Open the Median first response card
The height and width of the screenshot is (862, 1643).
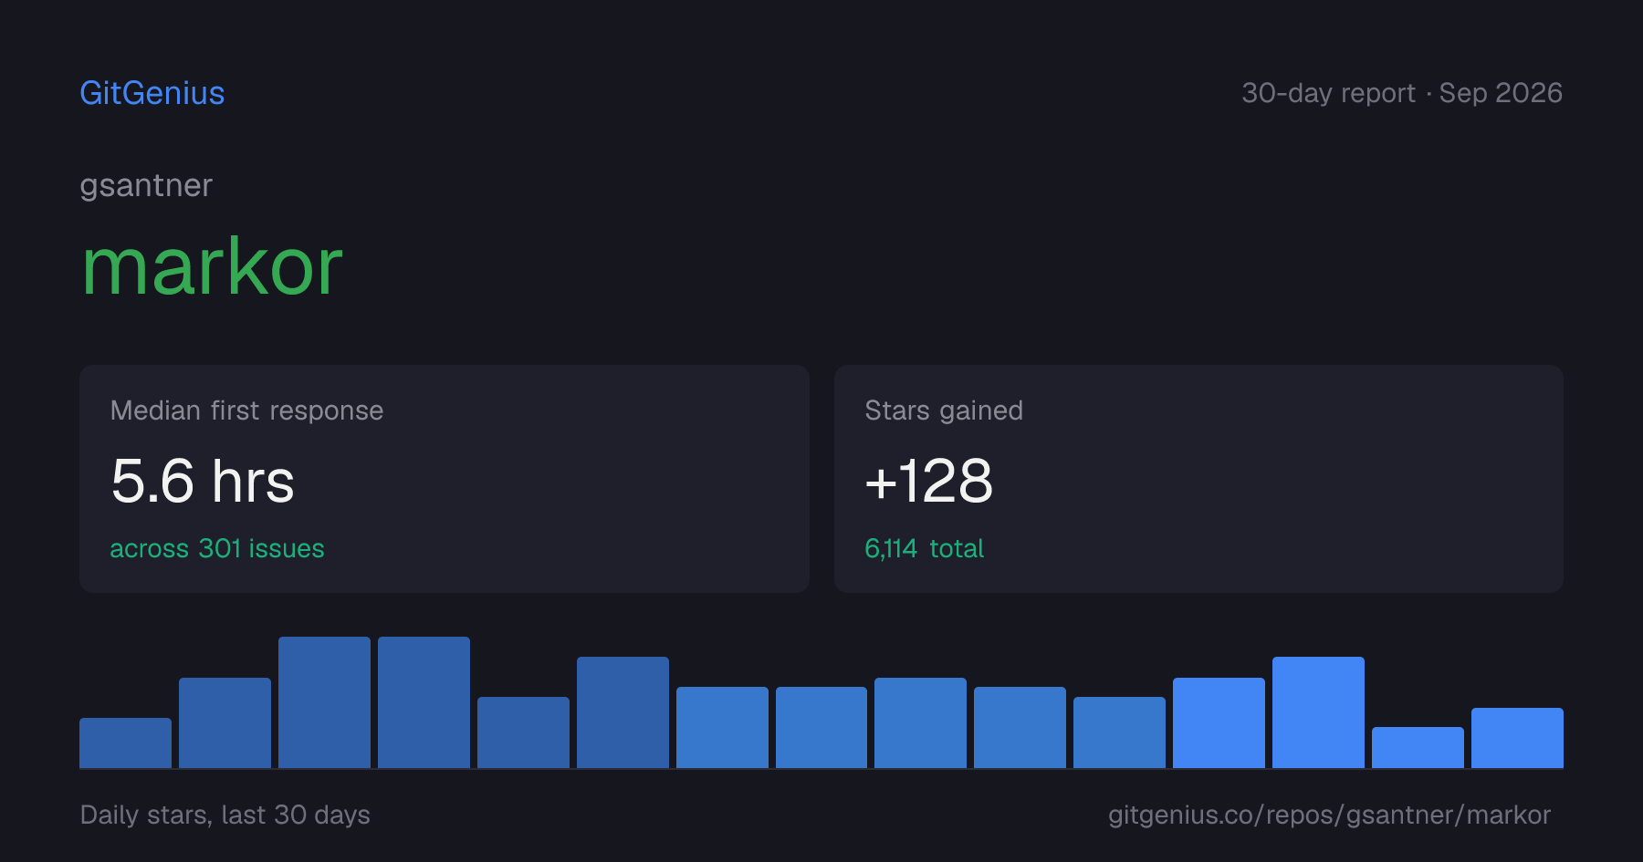coord(445,479)
